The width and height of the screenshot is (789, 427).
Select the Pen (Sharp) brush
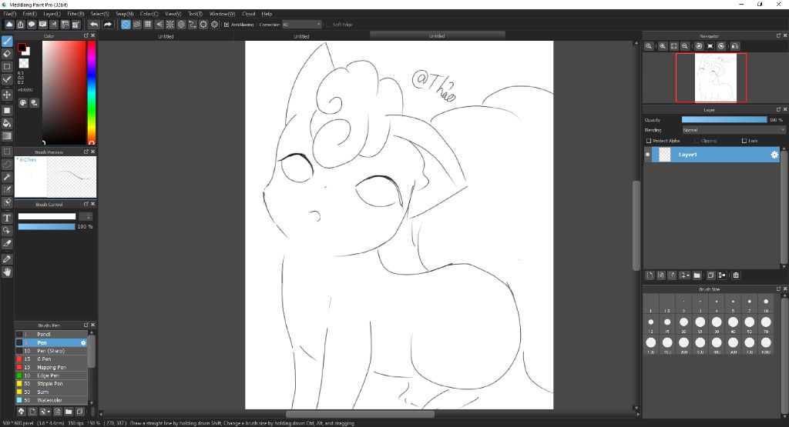coord(52,351)
